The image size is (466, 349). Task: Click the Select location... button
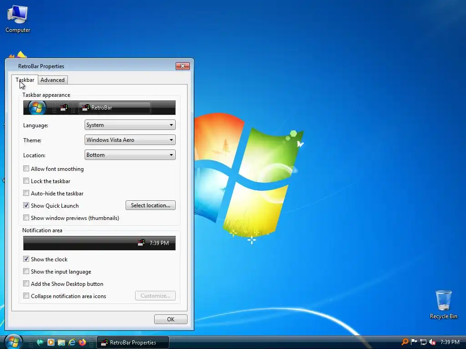(150, 205)
